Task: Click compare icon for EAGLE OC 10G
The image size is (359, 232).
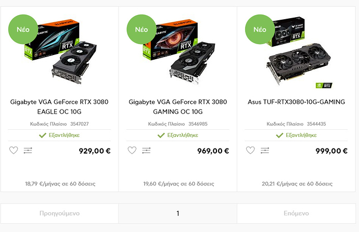Action: 28,151
